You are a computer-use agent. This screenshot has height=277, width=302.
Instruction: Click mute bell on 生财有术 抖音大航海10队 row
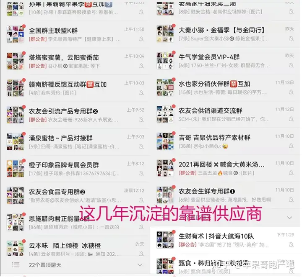point(291,244)
